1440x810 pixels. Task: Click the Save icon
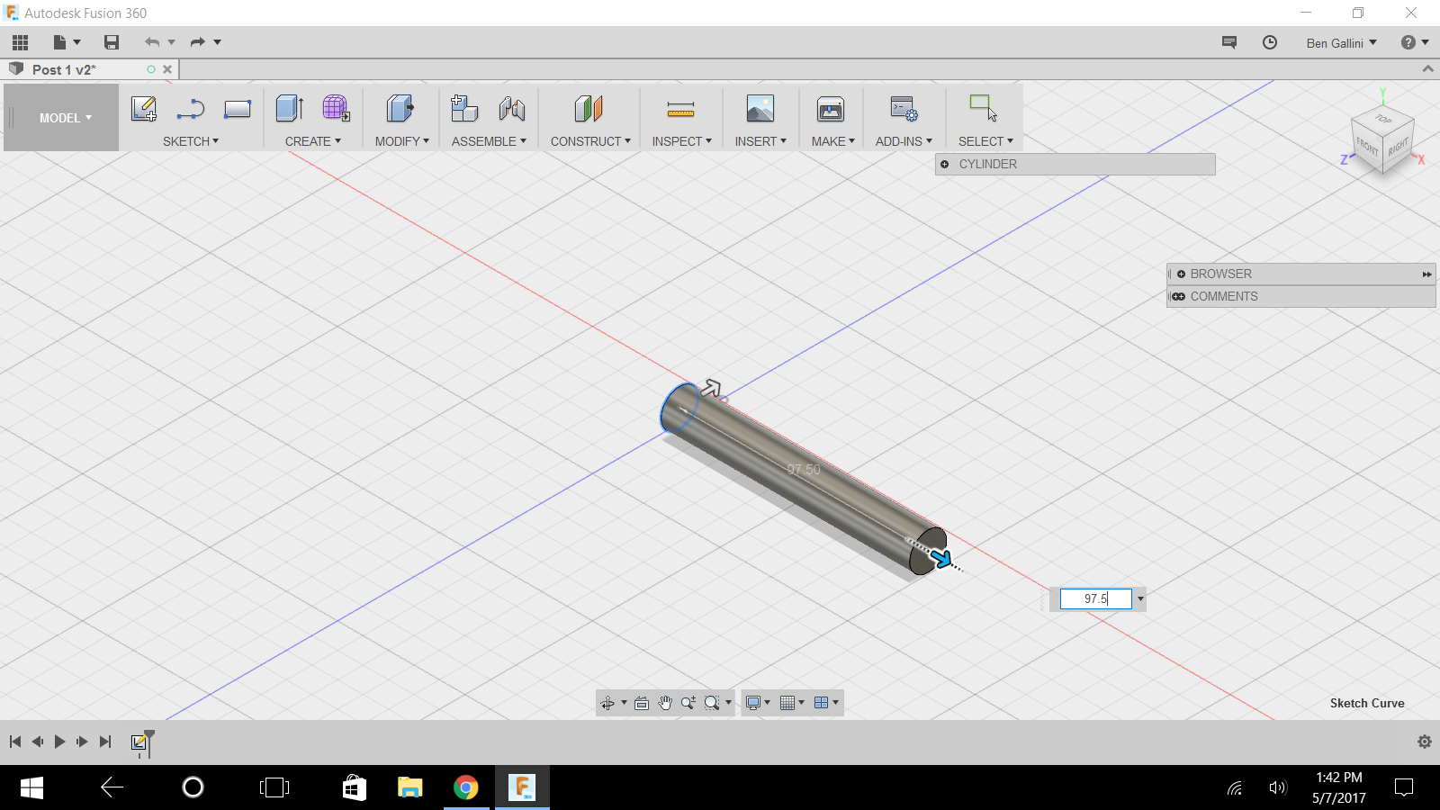pos(112,42)
